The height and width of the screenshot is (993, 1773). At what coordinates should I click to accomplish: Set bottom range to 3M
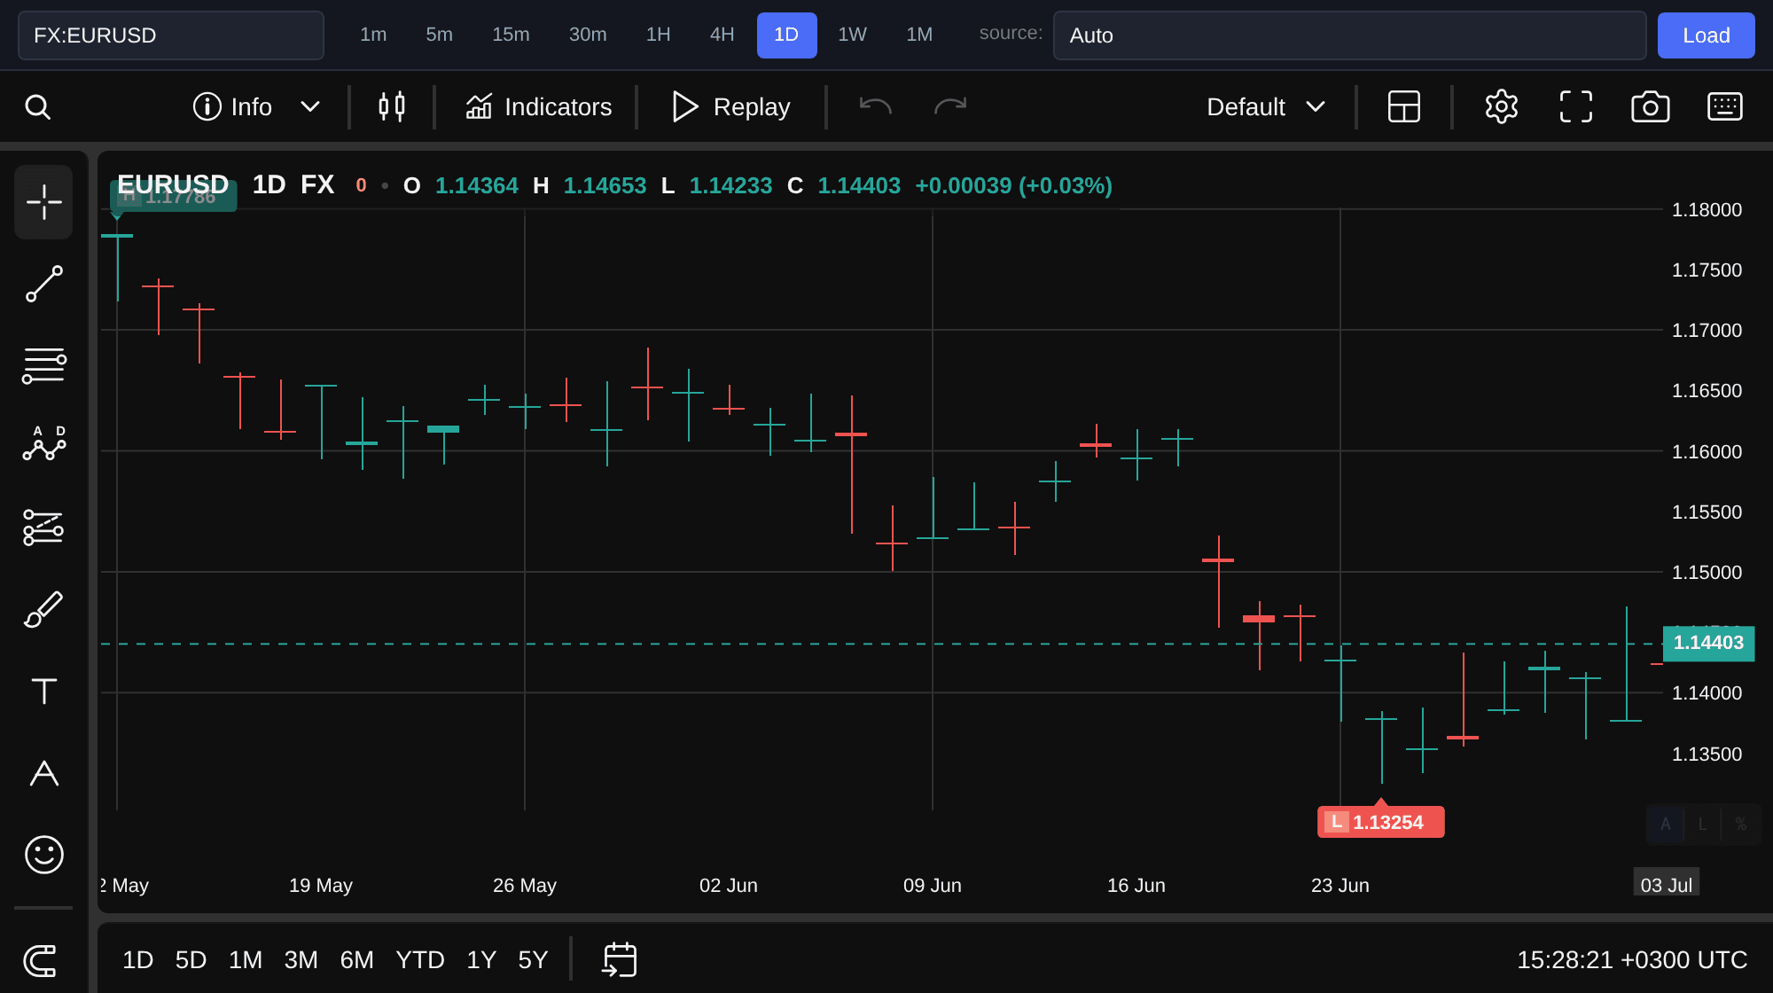(301, 960)
